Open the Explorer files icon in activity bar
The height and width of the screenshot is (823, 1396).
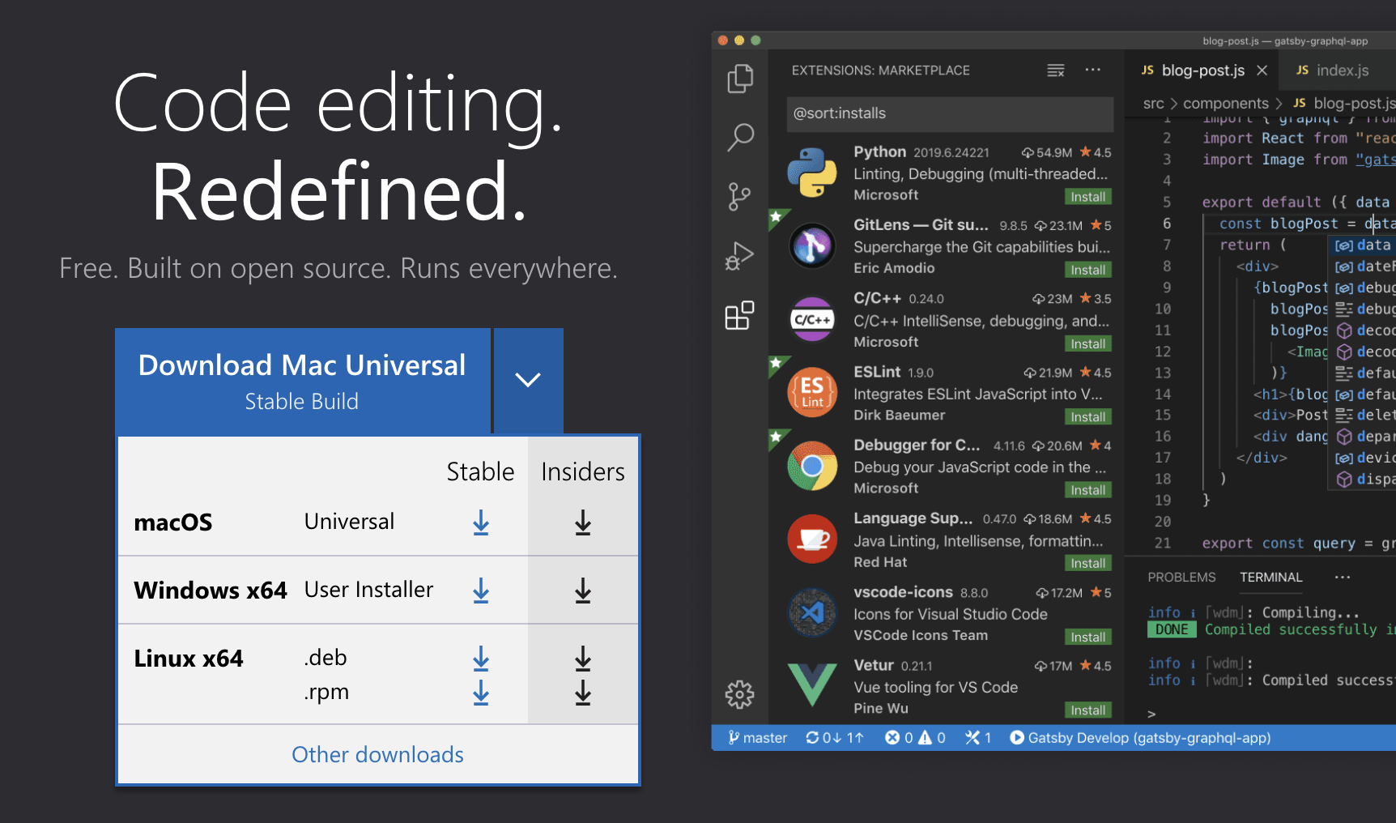(x=740, y=79)
